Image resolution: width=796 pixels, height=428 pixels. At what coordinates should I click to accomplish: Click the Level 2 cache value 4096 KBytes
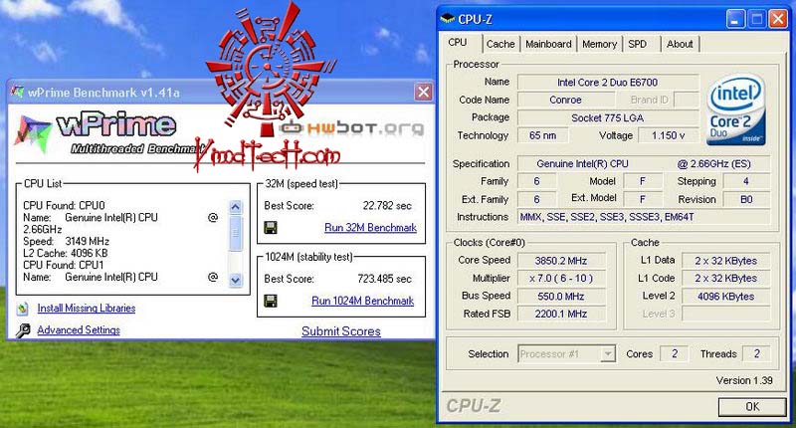726,296
